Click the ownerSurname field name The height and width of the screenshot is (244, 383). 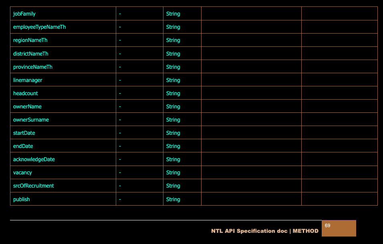click(31, 120)
